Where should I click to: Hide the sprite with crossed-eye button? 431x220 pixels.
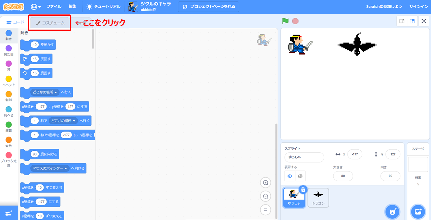[x=300, y=176]
